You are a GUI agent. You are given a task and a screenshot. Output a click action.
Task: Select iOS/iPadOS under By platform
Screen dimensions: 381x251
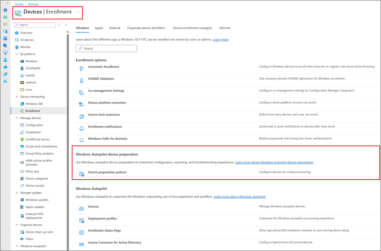(x=33, y=68)
